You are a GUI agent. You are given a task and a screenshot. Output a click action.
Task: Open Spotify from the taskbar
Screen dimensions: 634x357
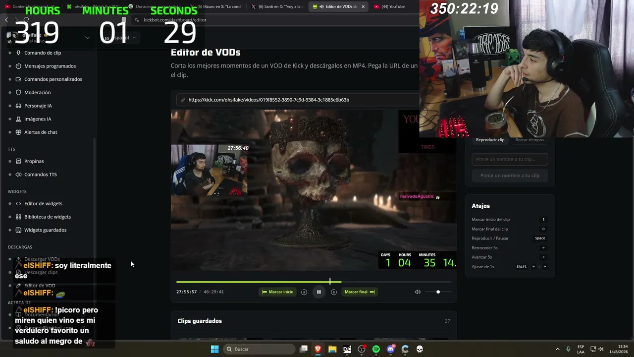pos(376,349)
